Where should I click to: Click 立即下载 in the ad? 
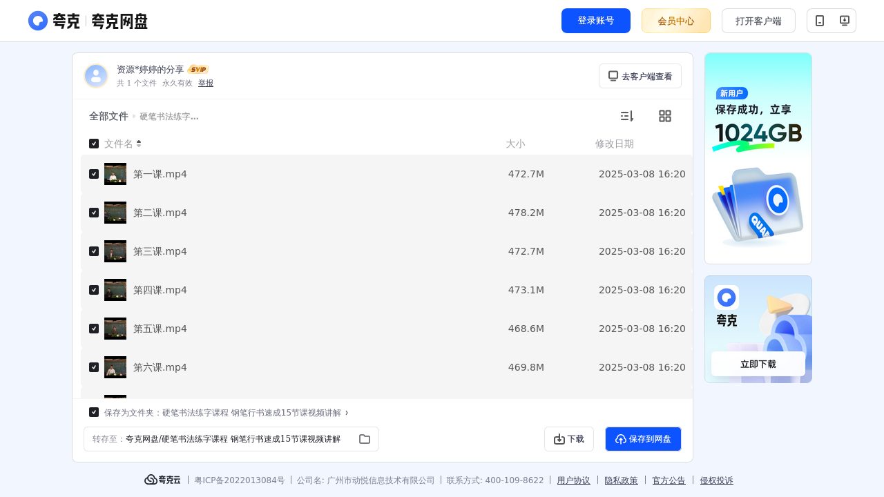(x=758, y=364)
